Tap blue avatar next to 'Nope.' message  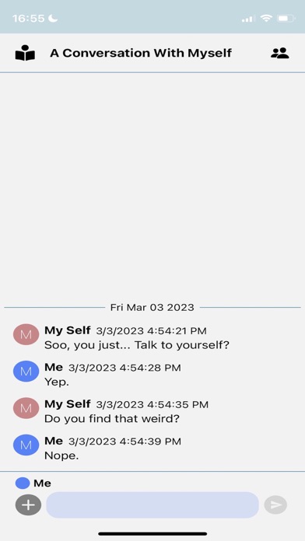pyautogui.click(x=26, y=445)
